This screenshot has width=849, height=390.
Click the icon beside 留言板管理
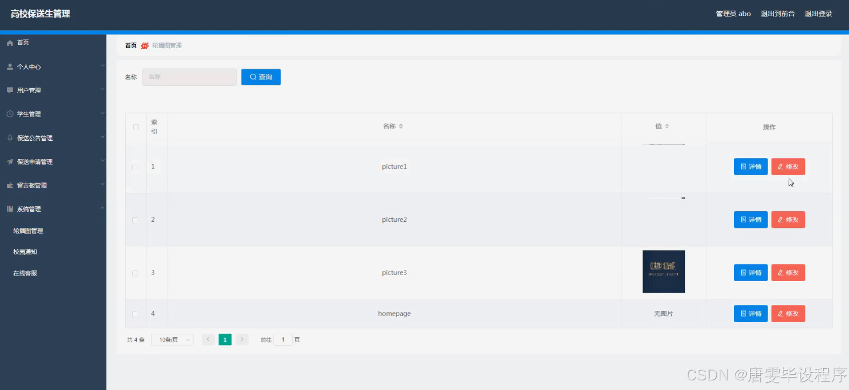click(10, 185)
